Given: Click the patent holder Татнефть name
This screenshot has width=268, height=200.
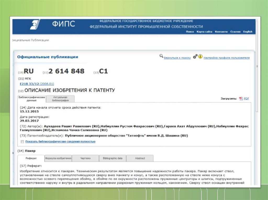Looking at the screenshot, I should tap(126, 136).
